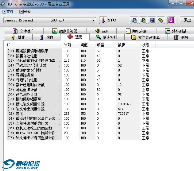Click the HD Tune title bar app icon
The image size is (194, 171).
click(3, 4)
